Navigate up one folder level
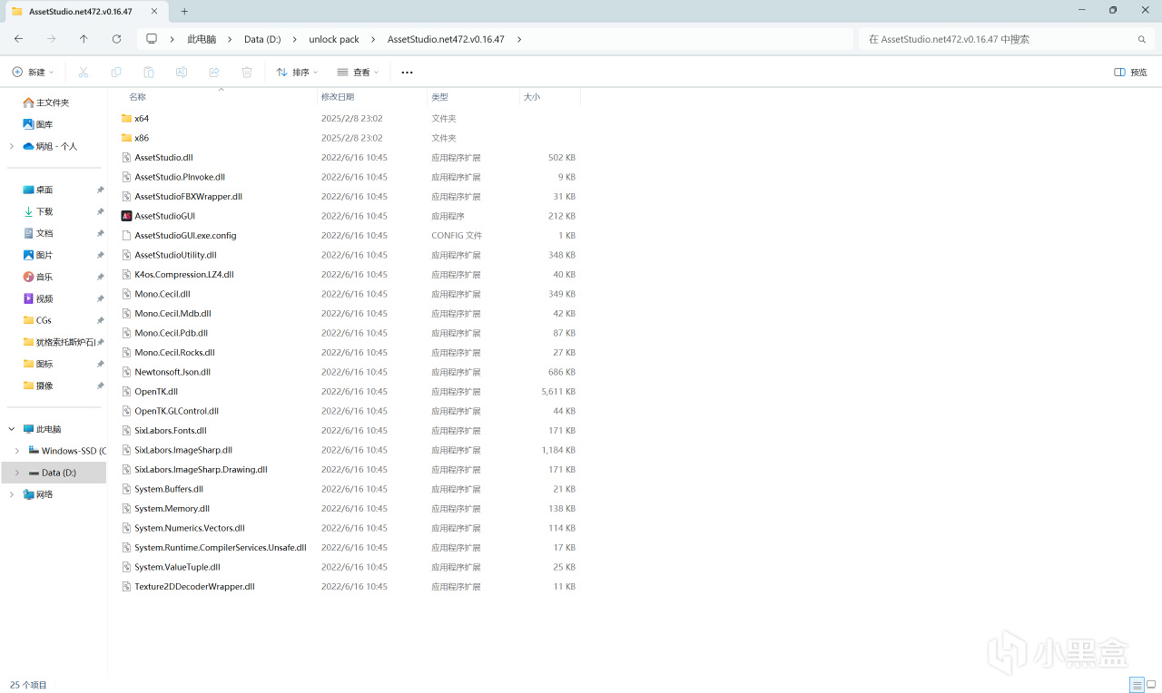 tap(84, 39)
